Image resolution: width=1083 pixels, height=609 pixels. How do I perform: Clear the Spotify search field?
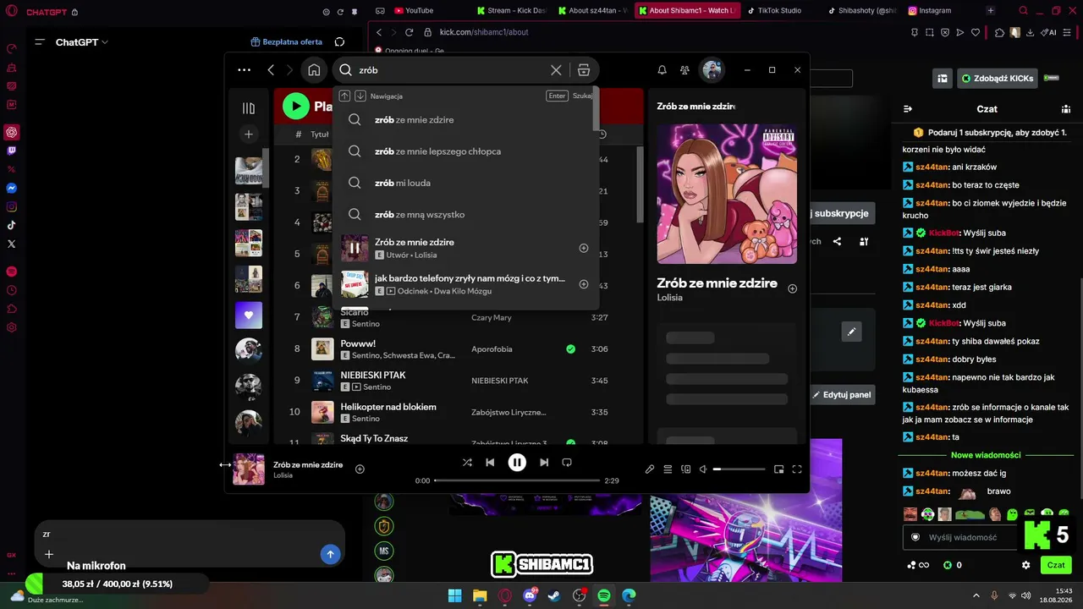click(556, 70)
